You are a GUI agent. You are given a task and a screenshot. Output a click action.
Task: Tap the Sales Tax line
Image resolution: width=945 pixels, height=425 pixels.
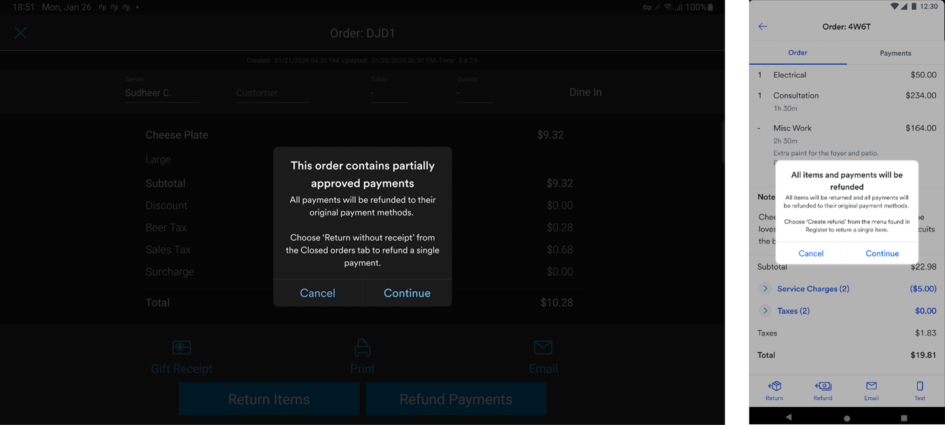point(359,249)
